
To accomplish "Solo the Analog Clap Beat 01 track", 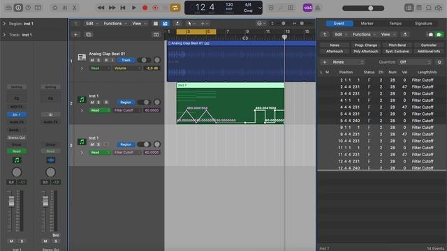I will [x=98, y=60].
